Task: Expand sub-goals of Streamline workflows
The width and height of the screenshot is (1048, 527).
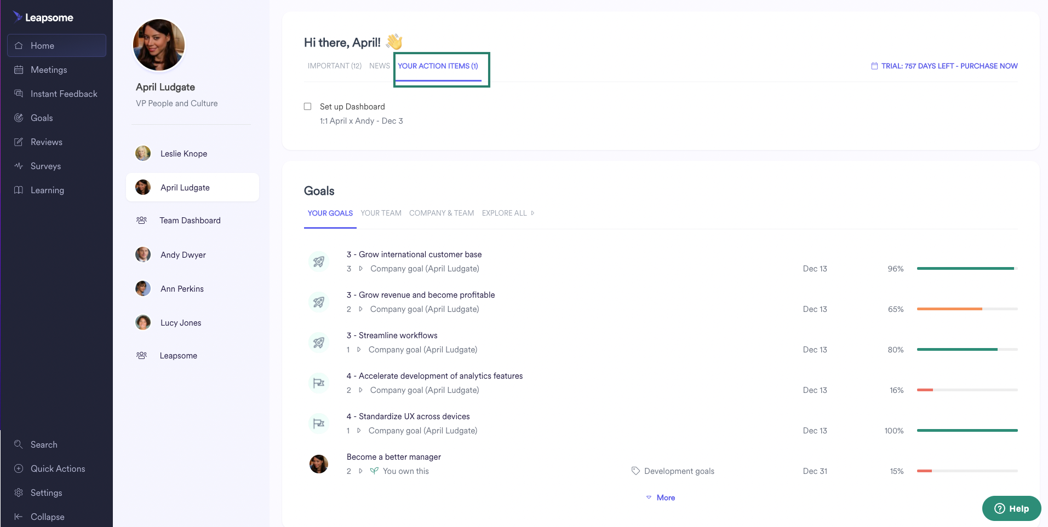Action: [x=359, y=350]
